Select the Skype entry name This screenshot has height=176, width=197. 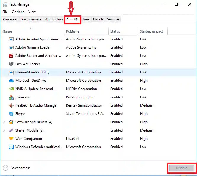(x=20, y=114)
